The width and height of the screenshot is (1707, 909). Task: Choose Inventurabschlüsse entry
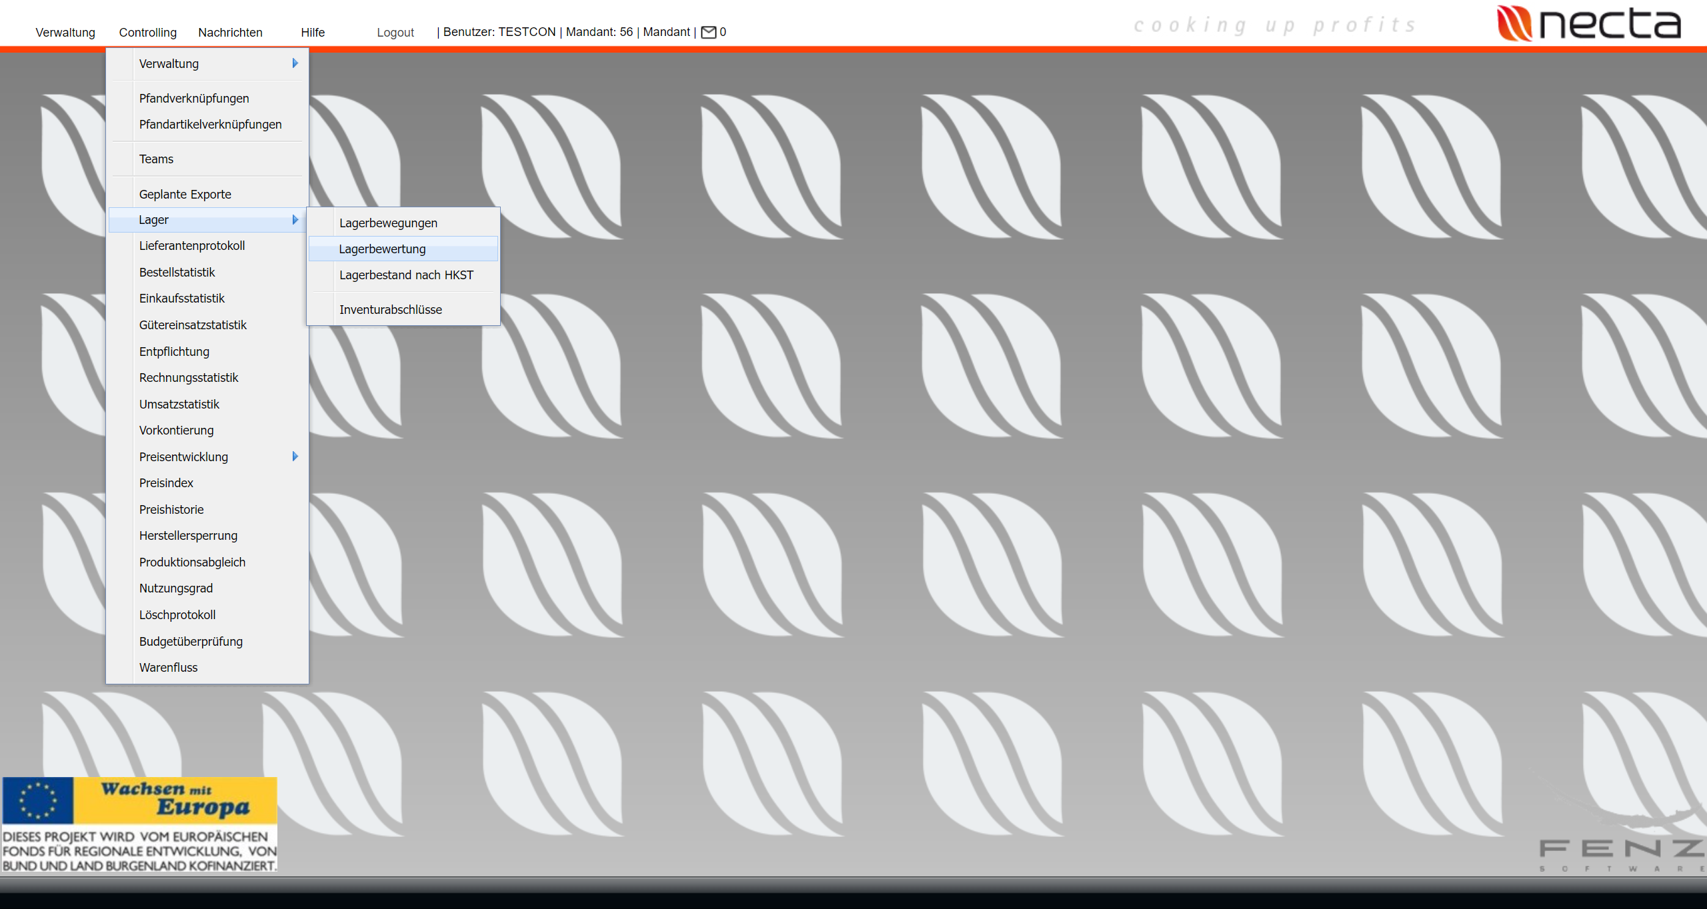(x=390, y=310)
